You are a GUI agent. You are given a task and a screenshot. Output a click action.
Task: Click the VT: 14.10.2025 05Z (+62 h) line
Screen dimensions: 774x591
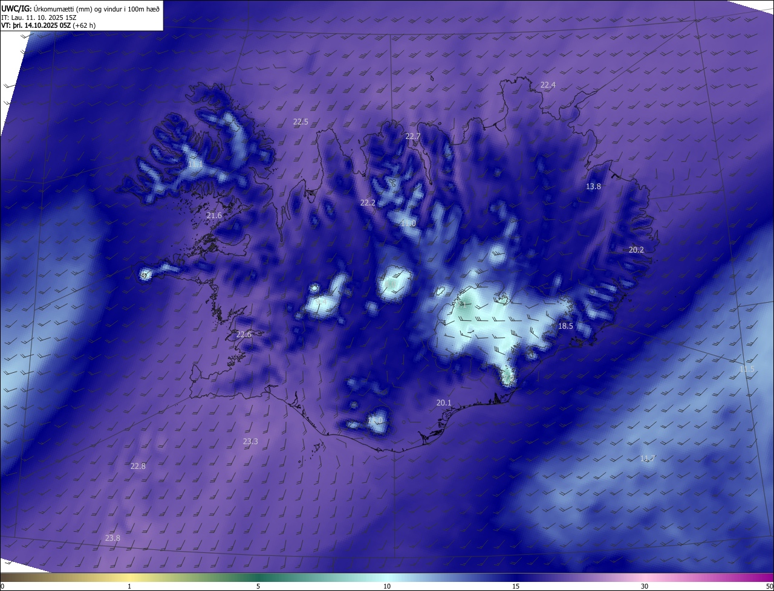(x=48, y=25)
